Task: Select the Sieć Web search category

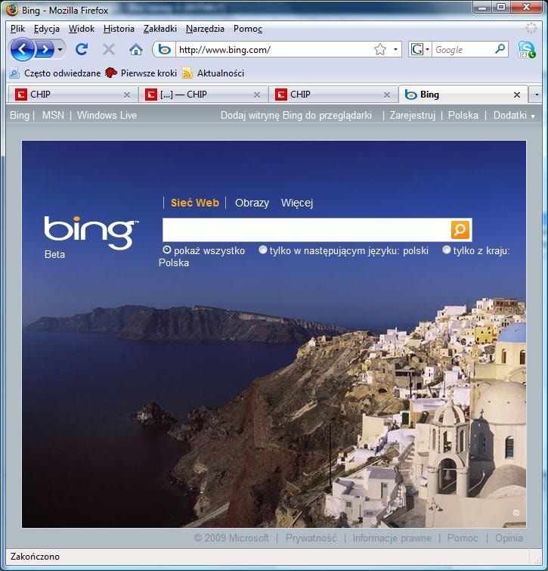Action: pos(195,203)
